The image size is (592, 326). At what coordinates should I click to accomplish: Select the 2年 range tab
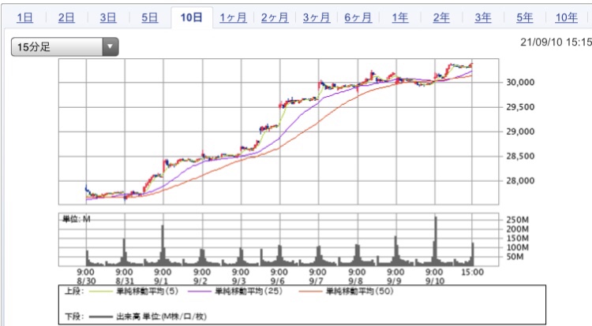(442, 17)
